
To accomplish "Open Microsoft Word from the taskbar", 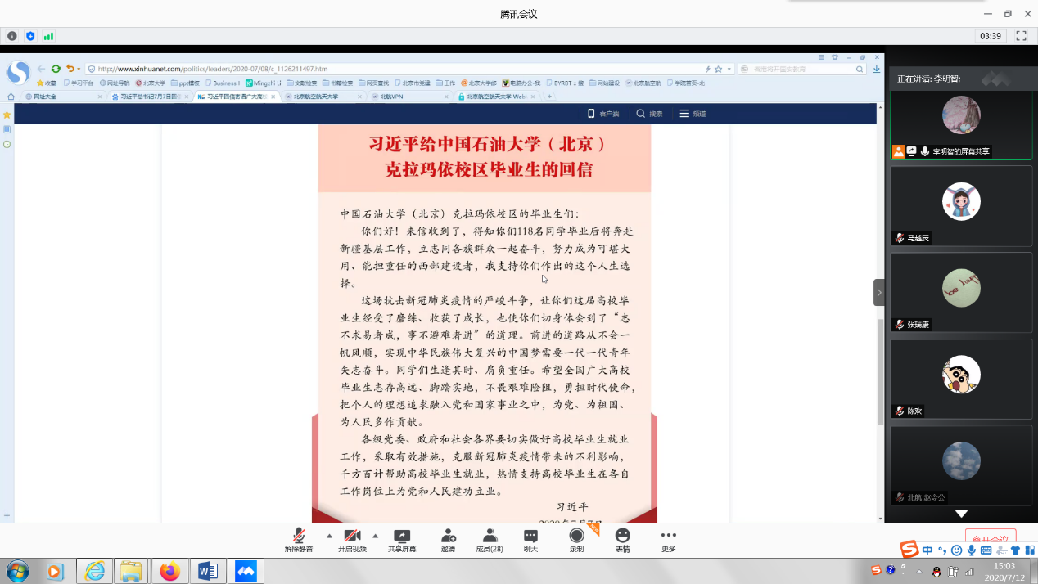I will pyautogui.click(x=208, y=571).
